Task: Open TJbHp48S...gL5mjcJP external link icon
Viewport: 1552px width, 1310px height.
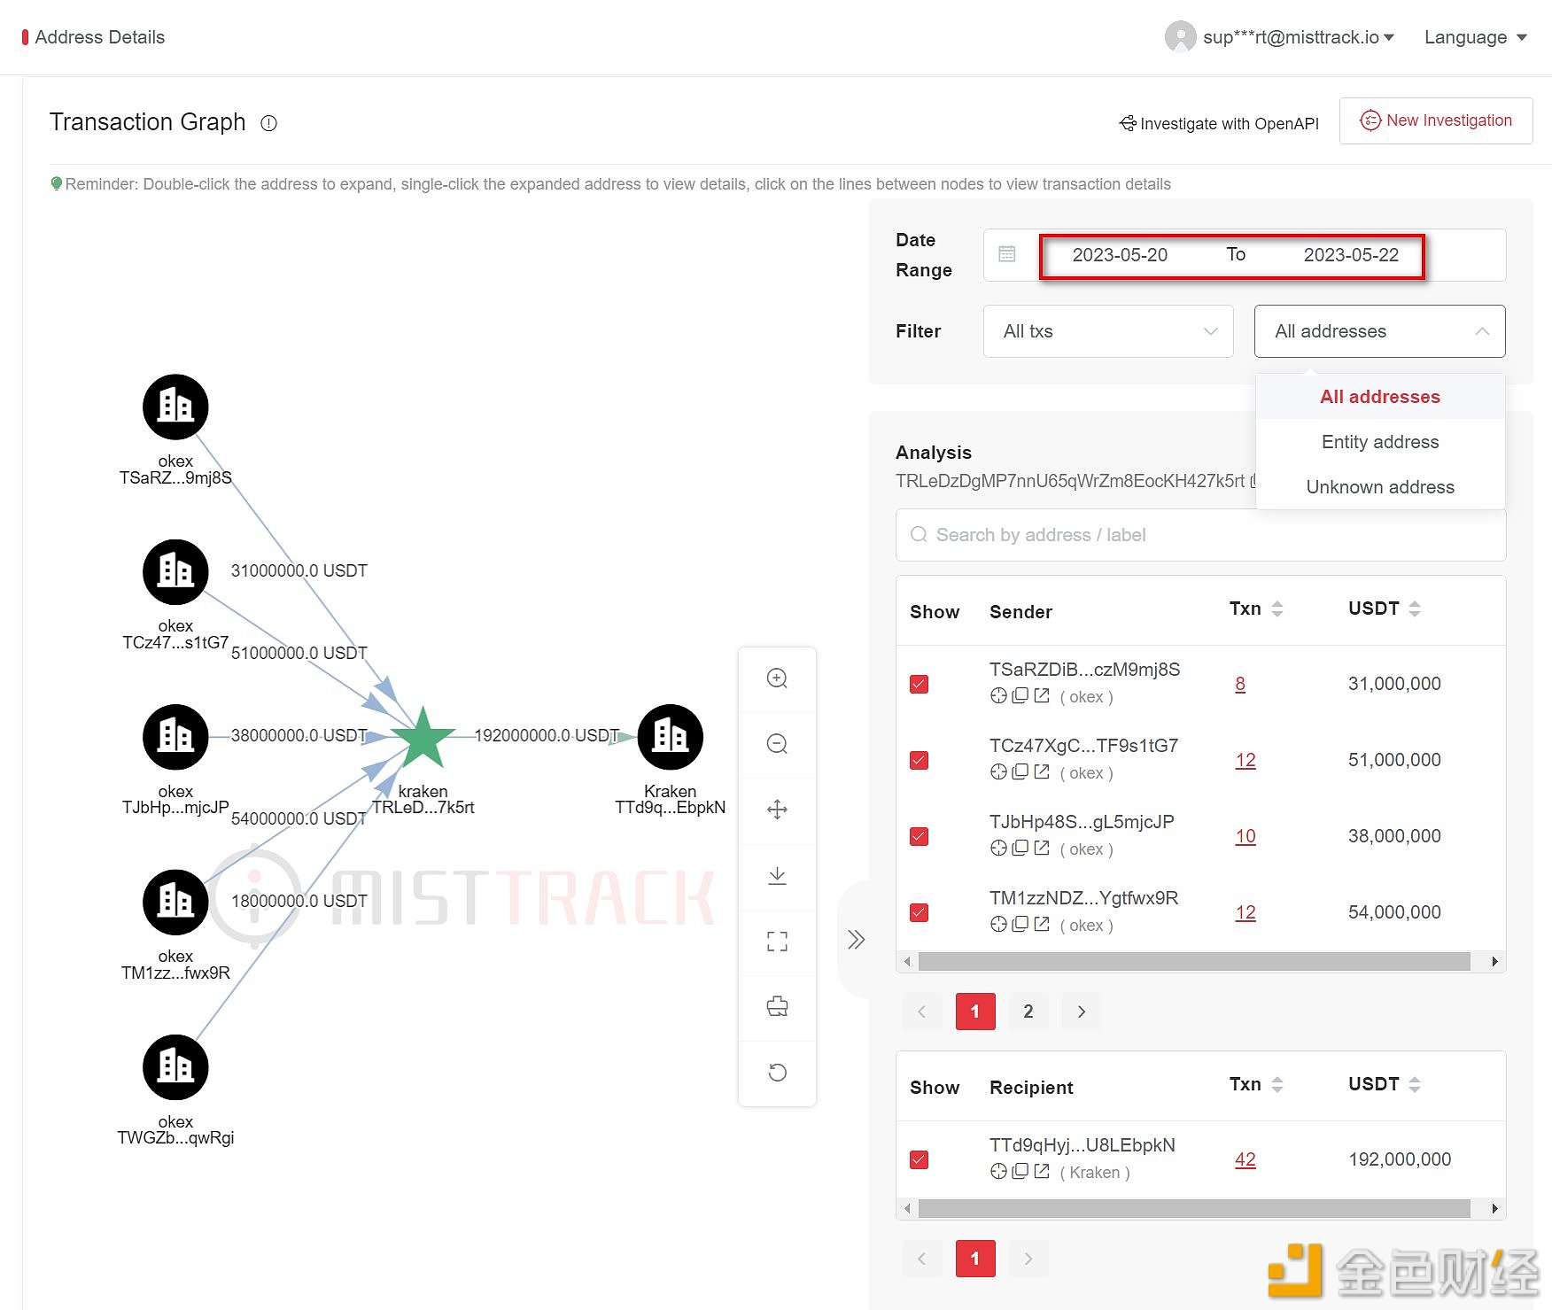Action: pyautogui.click(x=1042, y=849)
